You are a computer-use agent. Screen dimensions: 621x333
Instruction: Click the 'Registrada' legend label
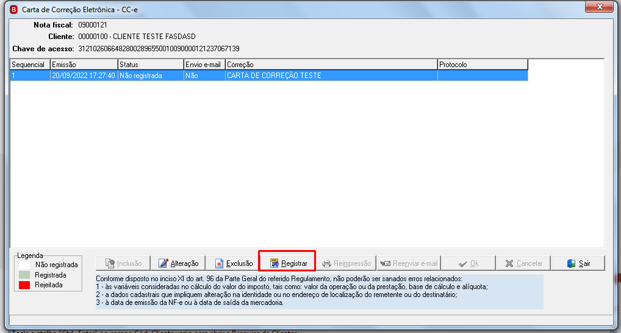pyautogui.click(x=50, y=275)
